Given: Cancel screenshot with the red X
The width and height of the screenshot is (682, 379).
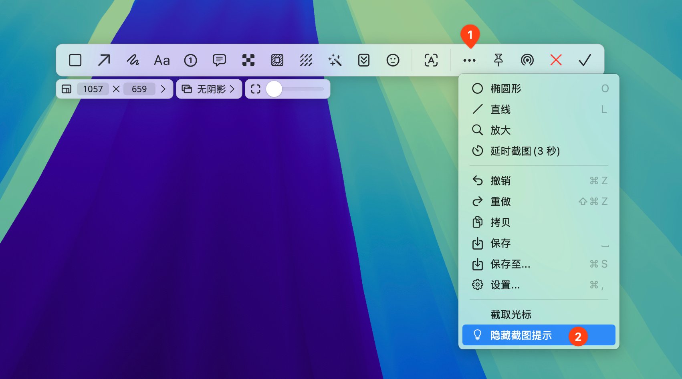Looking at the screenshot, I should tap(556, 60).
